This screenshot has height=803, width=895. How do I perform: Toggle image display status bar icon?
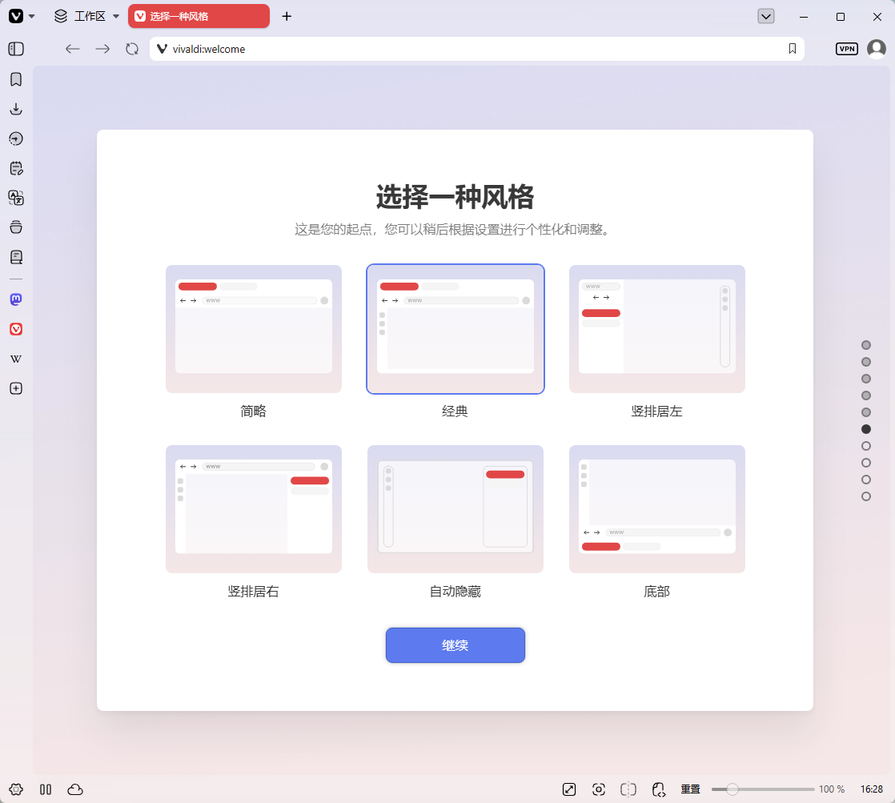point(569,789)
